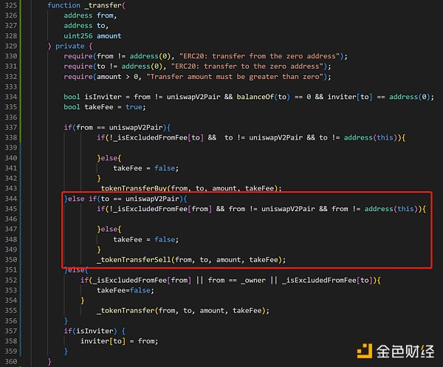Click the string "Transfer amount must be greater than zero"
This screenshot has width=443, height=367.
(235, 77)
